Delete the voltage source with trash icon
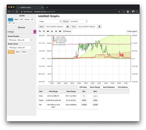Image resolution: width=146 pixels, height=130 pixels. point(35,32)
